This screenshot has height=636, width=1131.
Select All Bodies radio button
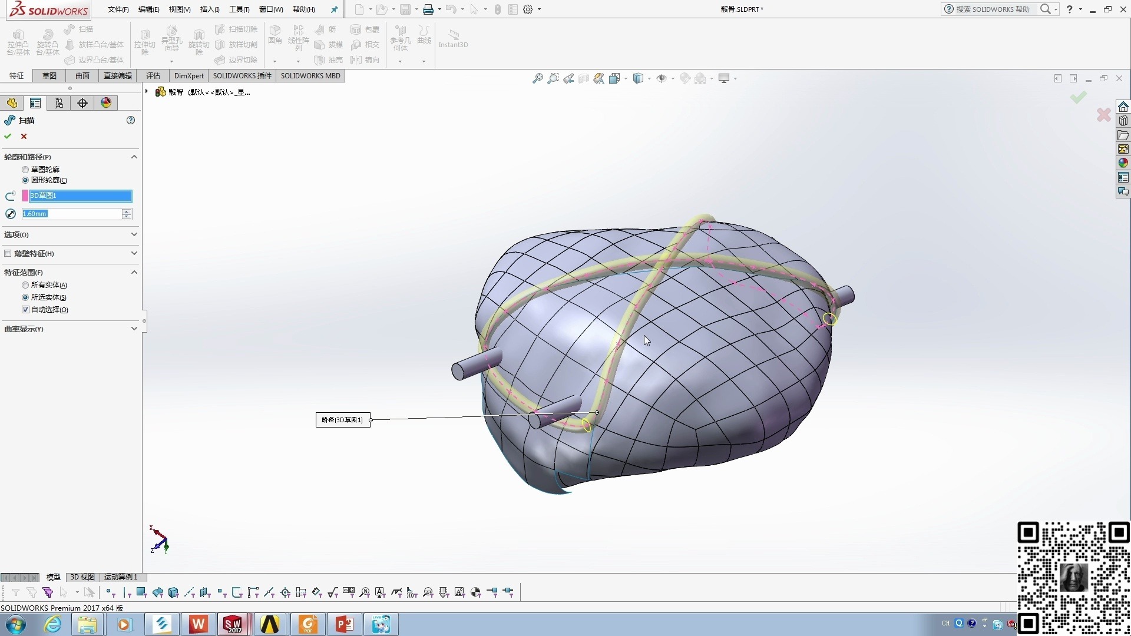pyautogui.click(x=25, y=285)
